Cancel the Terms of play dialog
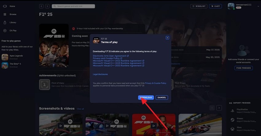Viewport: 261px width, 136px height. [162, 97]
